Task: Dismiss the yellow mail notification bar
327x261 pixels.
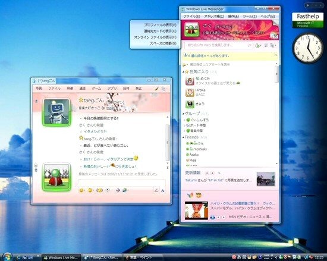Action: pyautogui.click(x=275, y=55)
